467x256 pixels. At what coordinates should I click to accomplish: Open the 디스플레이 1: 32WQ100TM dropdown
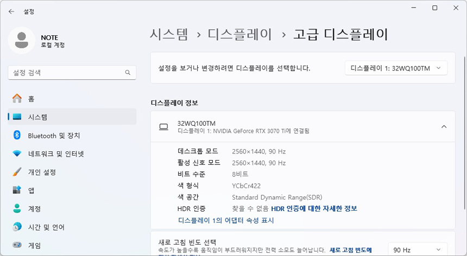(x=396, y=68)
